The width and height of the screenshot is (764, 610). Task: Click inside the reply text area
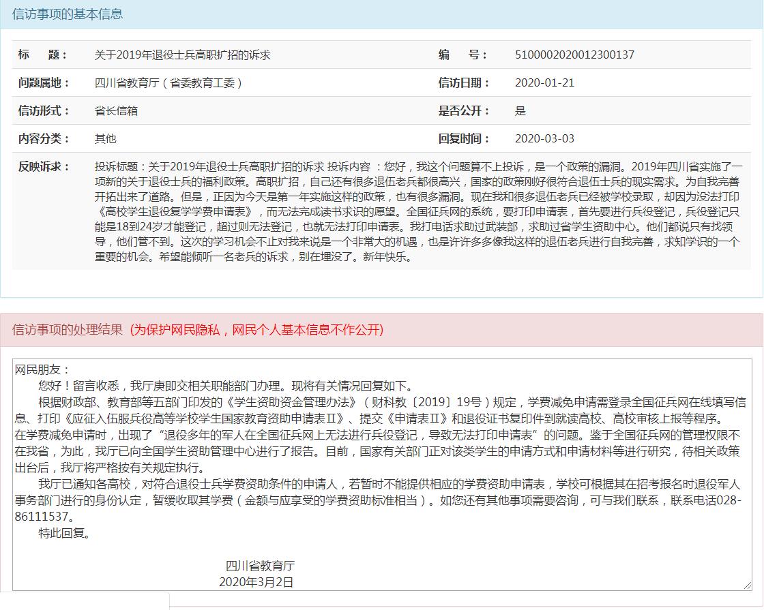[x=382, y=474]
